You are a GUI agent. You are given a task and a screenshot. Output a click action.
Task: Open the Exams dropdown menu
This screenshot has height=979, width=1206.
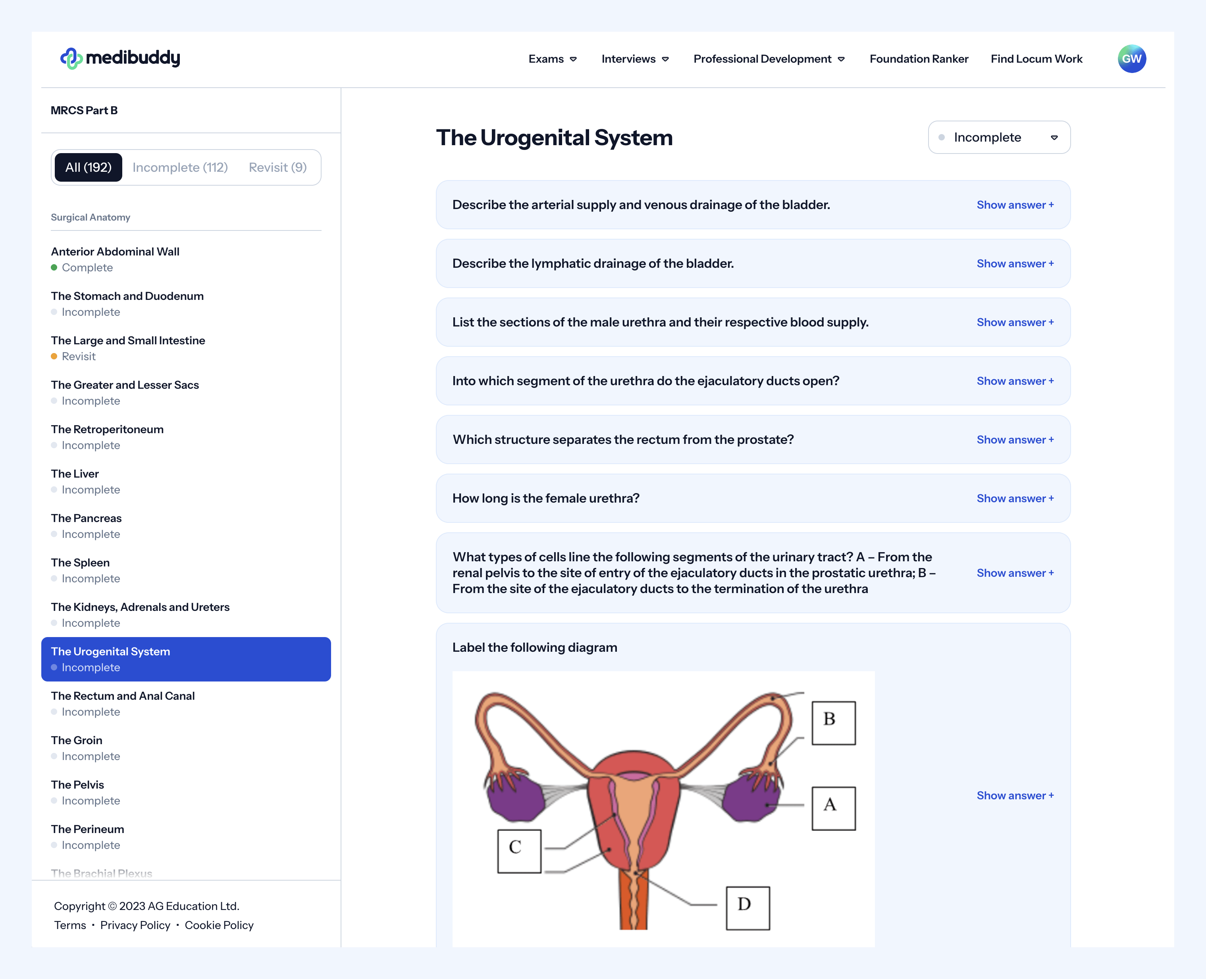[553, 59]
